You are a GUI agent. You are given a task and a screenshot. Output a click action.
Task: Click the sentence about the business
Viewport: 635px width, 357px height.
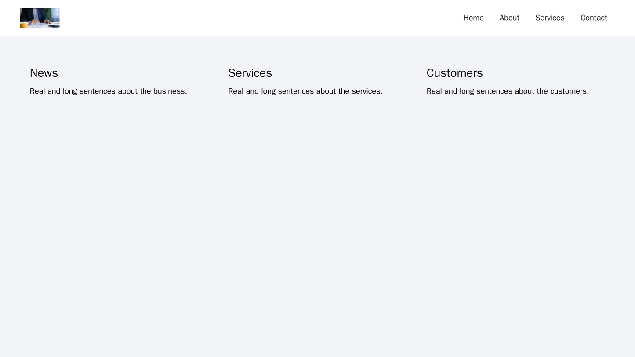pyautogui.click(x=108, y=91)
